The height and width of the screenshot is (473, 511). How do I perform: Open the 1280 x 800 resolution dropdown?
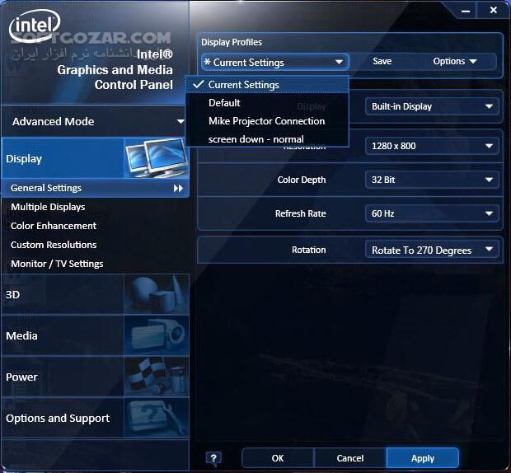(432, 146)
